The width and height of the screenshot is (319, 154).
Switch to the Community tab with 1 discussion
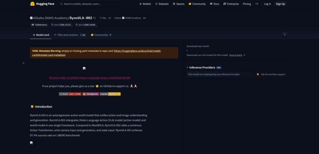tap(101, 35)
